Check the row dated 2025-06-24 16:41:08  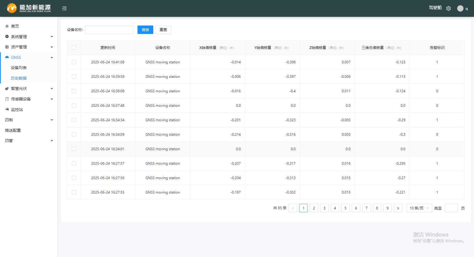(74, 62)
